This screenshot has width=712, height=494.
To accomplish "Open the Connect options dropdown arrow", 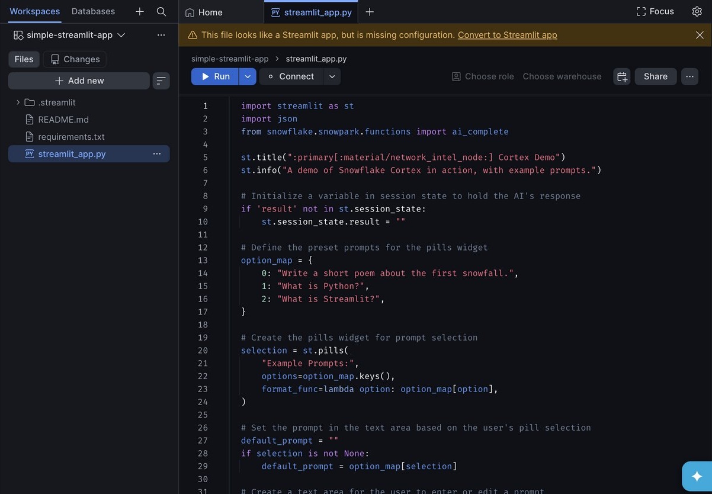I will [332, 76].
